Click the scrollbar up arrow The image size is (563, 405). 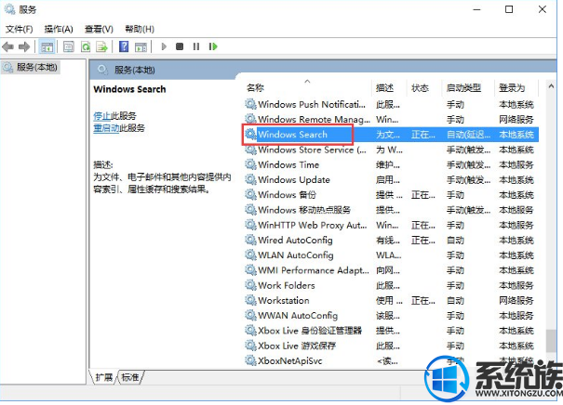coord(551,86)
